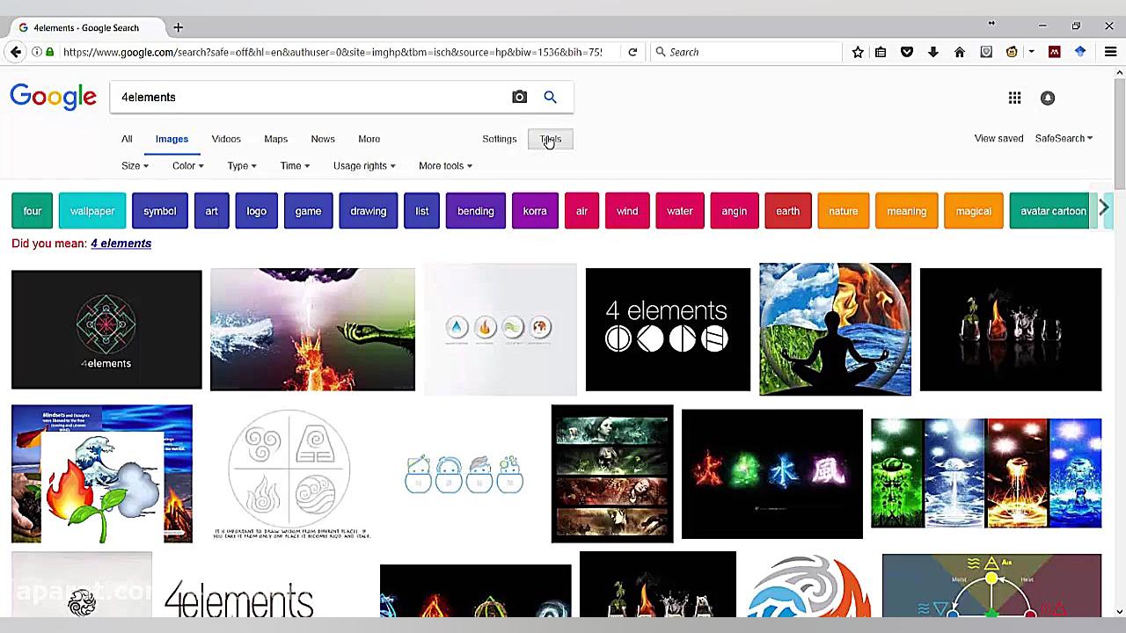
Task: Open the More search categories menu
Action: click(369, 139)
